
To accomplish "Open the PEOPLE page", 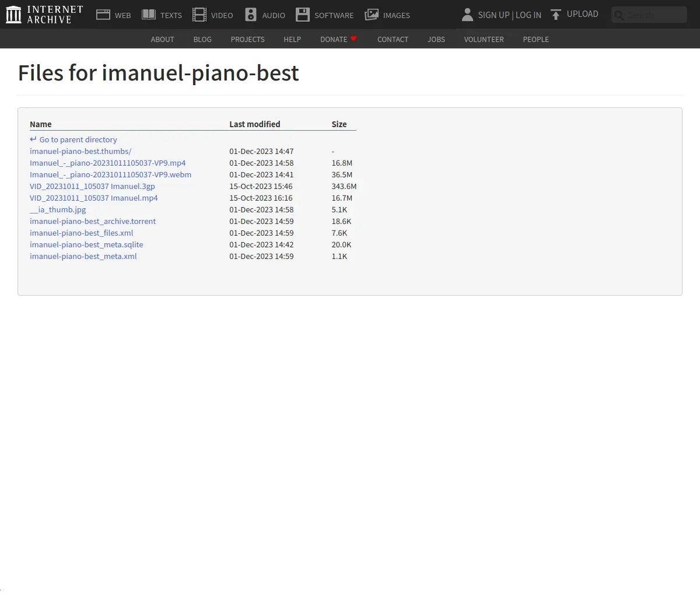I will coord(535,39).
